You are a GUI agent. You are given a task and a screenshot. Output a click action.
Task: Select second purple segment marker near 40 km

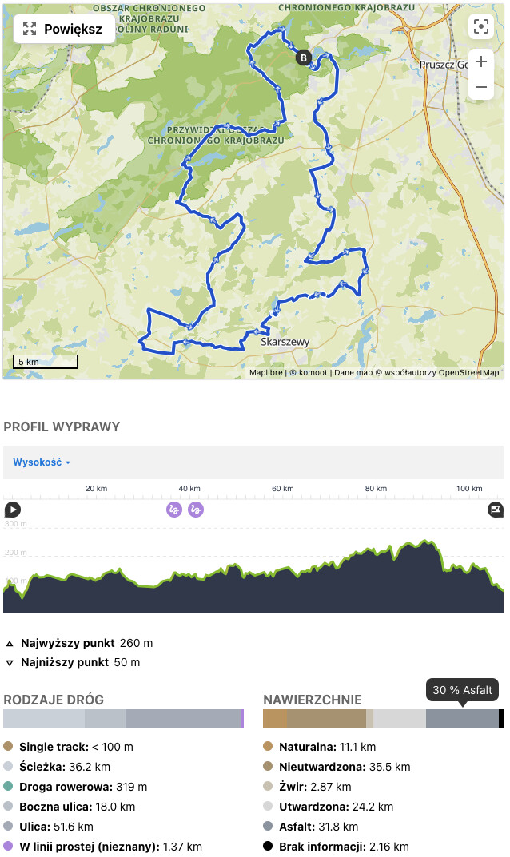tap(196, 510)
